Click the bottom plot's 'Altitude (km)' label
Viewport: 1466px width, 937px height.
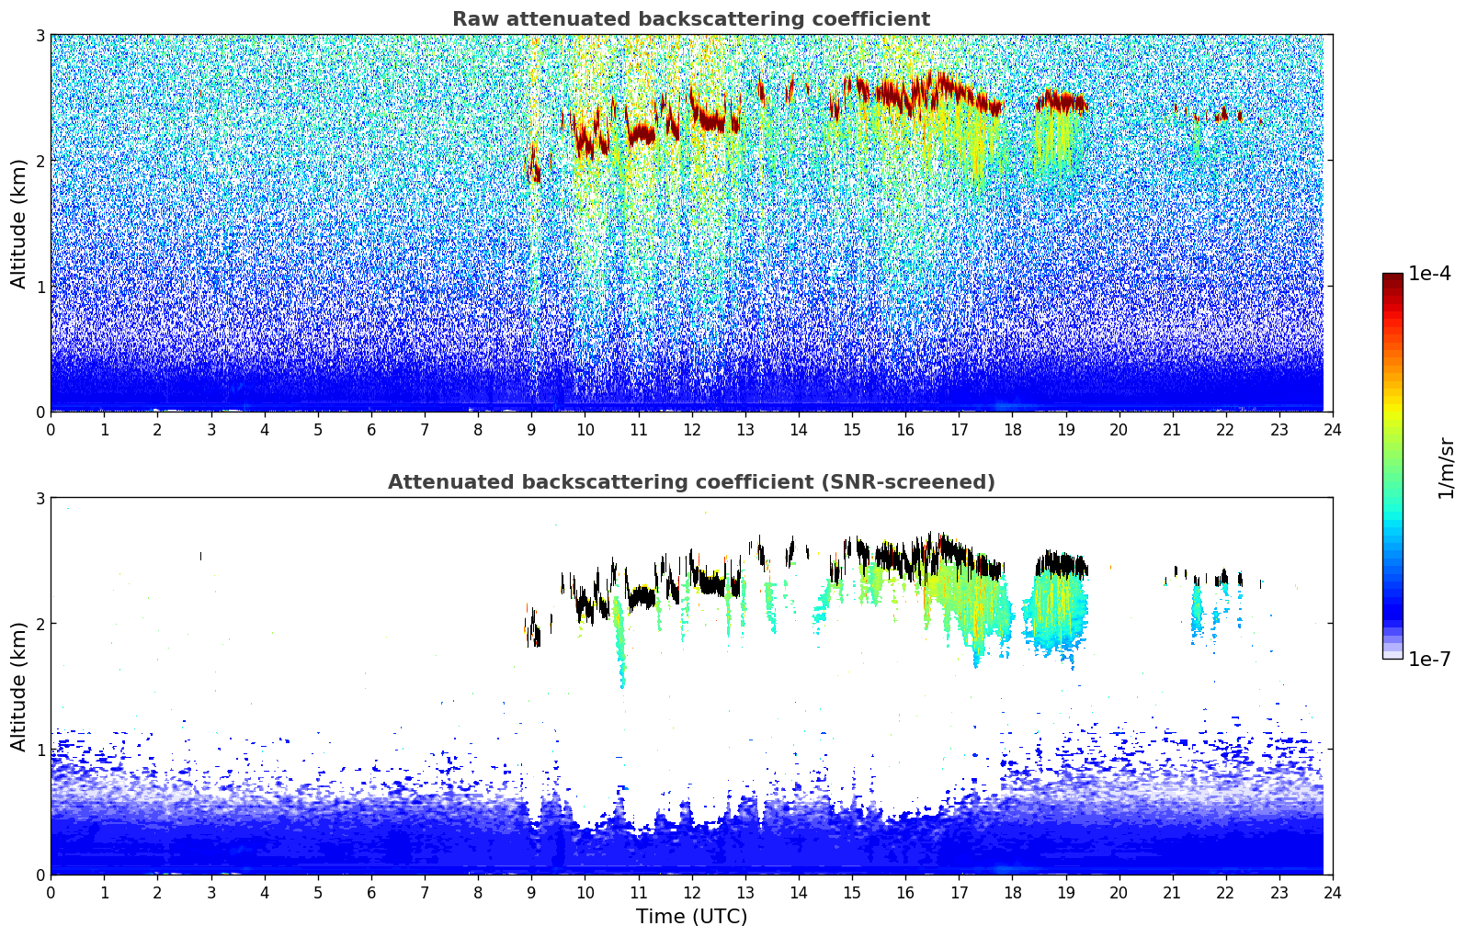point(18,686)
